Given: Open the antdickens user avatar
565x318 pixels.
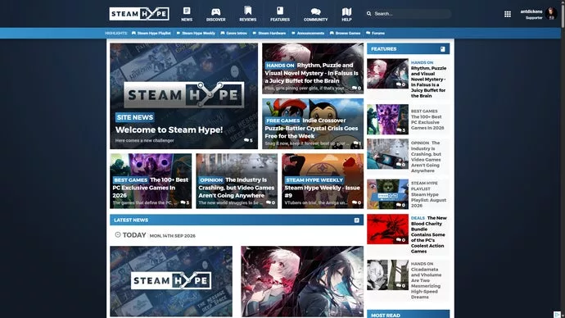Looking at the screenshot, I should click(x=551, y=14).
